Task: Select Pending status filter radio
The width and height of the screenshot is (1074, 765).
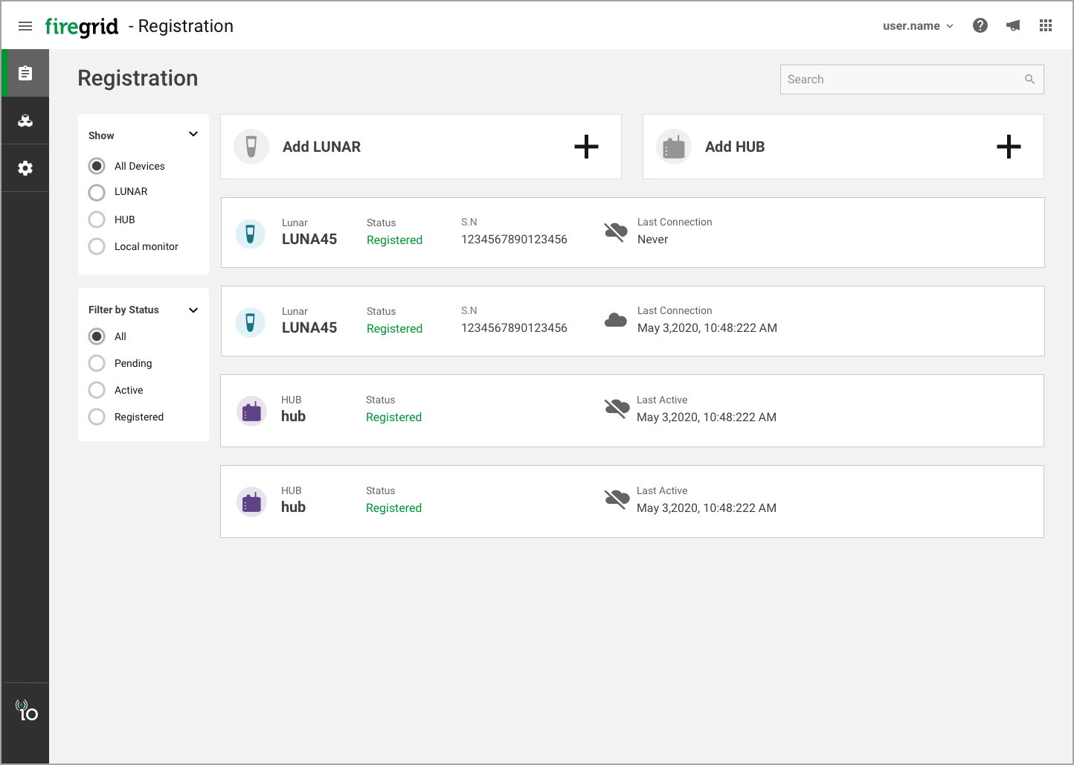Action: (x=97, y=363)
